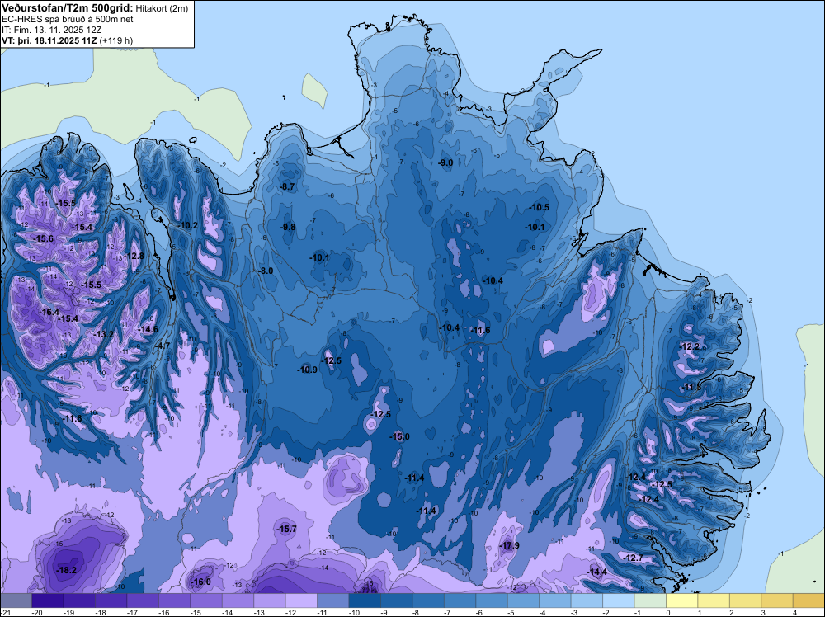Click the temperature value -14.6 on map
This screenshot has height=617, width=825.
click(148, 330)
